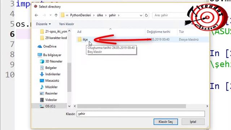Screen dimensions: 231x130
Task: Click the sidebar scroll up arrow
Action: point(69,31)
